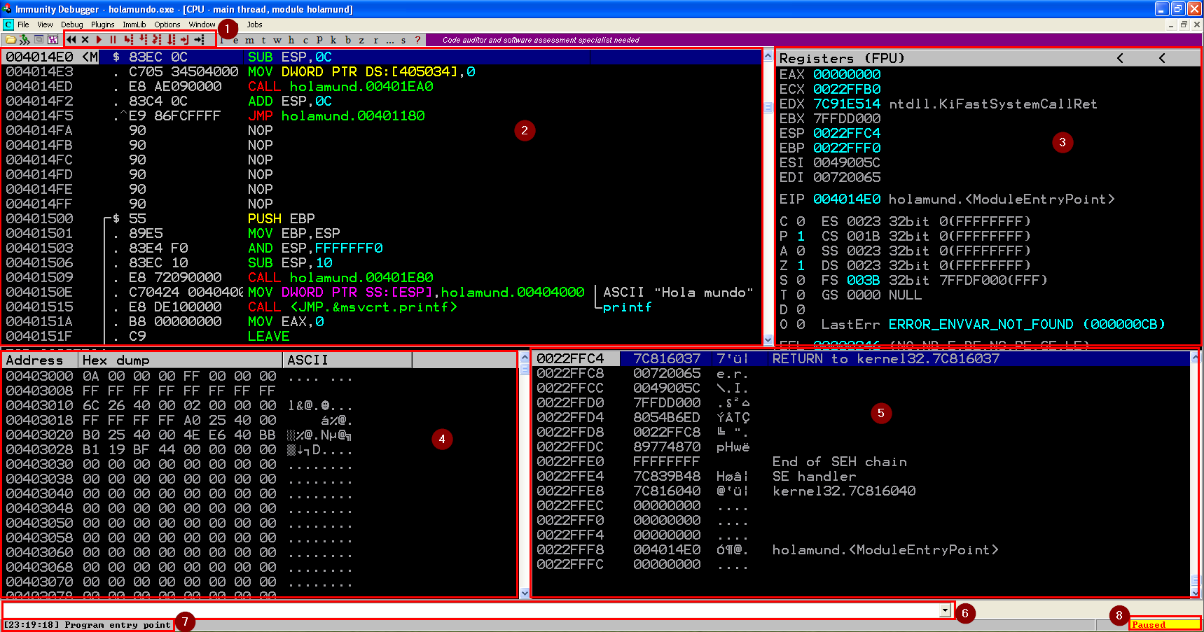Click the Go to address icon
Screen dimensions: 1204x632
pyautogui.click(x=200, y=40)
